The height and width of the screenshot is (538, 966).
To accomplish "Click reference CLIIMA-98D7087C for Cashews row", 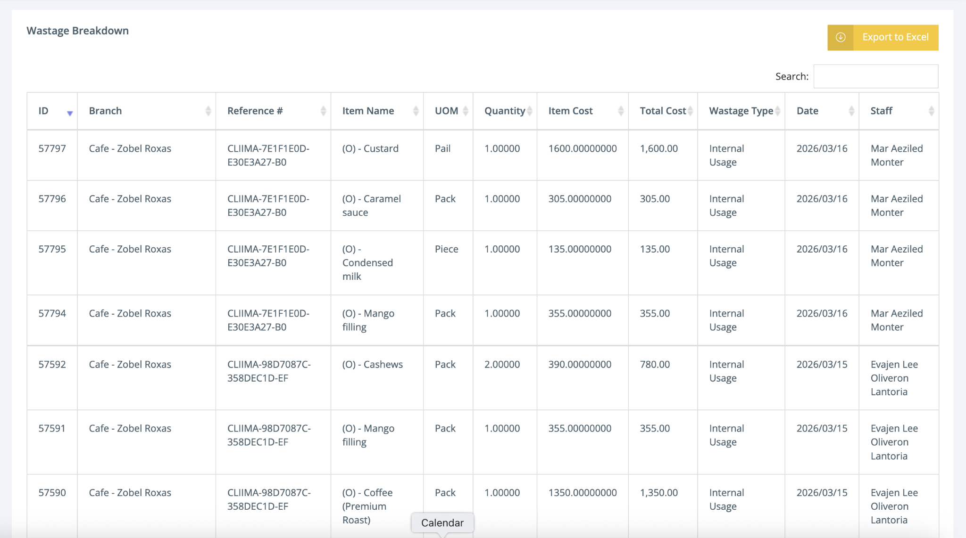I will coord(268,371).
